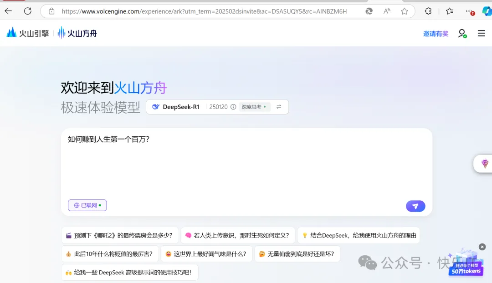Image resolution: width=492 pixels, height=283 pixels.
Task: Pick the 这世界上最好闻气味 suggestion
Action: point(206,254)
